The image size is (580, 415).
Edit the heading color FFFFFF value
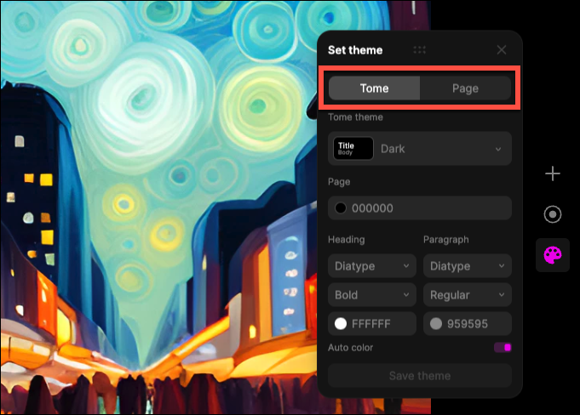click(x=371, y=324)
